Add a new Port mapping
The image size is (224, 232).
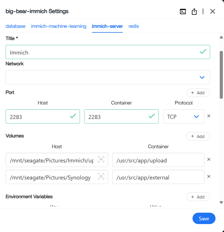coord(198,93)
